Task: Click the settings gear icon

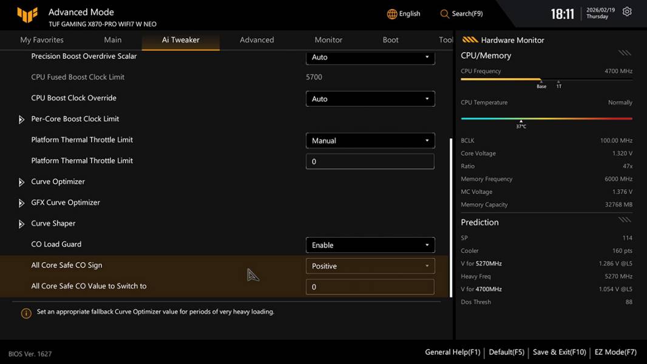Action: (x=627, y=12)
